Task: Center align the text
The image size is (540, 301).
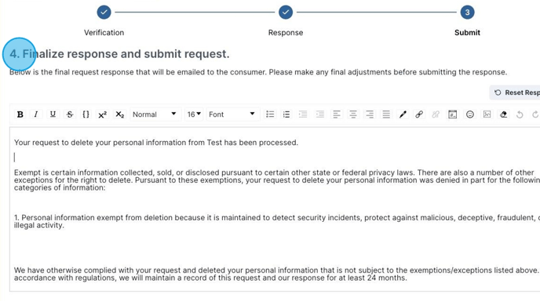Action: pyautogui.click(x=353, y=114)
